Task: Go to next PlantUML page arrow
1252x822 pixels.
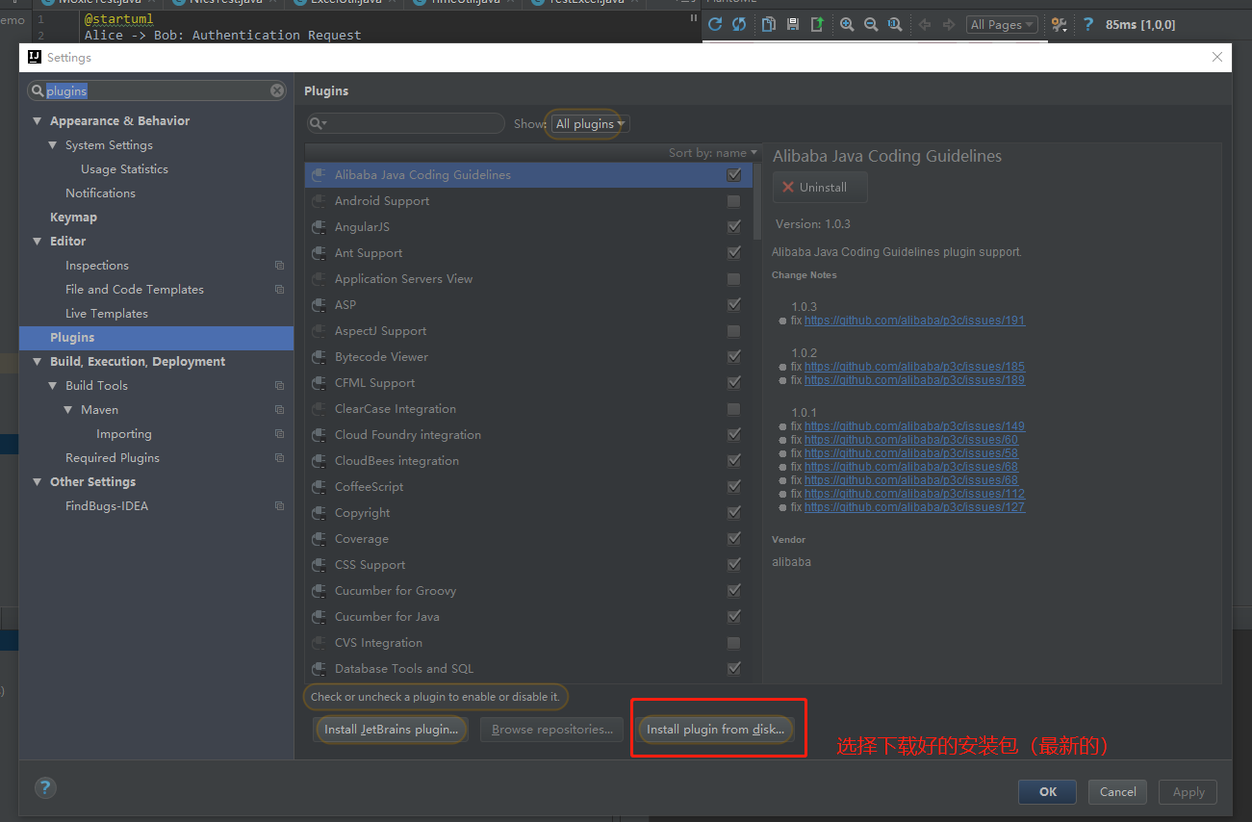Action: 949,24
